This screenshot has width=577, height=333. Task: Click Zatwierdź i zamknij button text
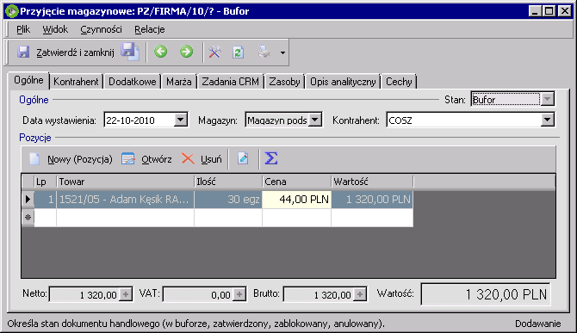click(75, 52)
